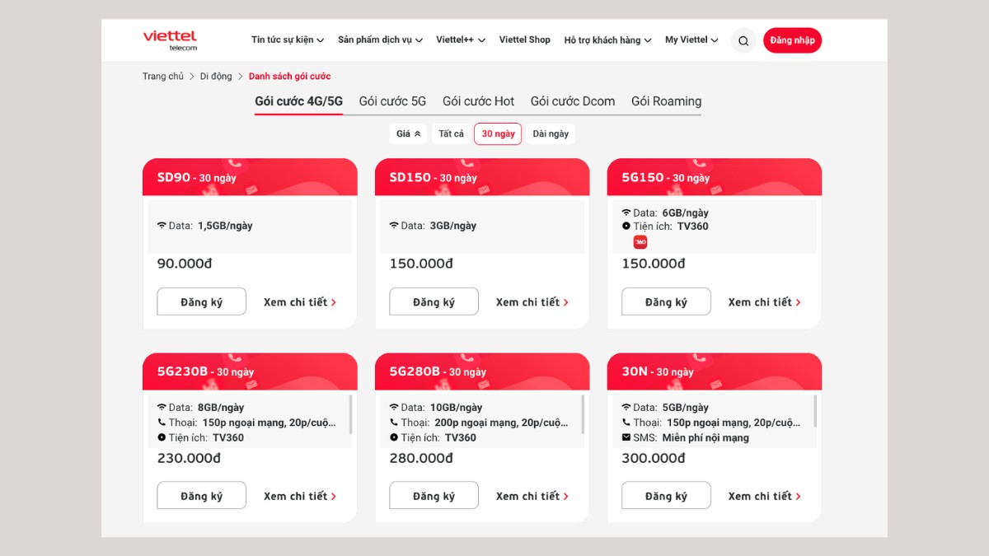The image size is (989, 556).
Task: Click the TV360 app icon in 5G150 card
Action: [x=640, y=242]
